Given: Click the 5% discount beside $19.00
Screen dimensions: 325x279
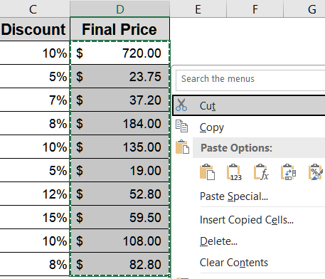Looking at the screenshot, I should click(35, 170).
